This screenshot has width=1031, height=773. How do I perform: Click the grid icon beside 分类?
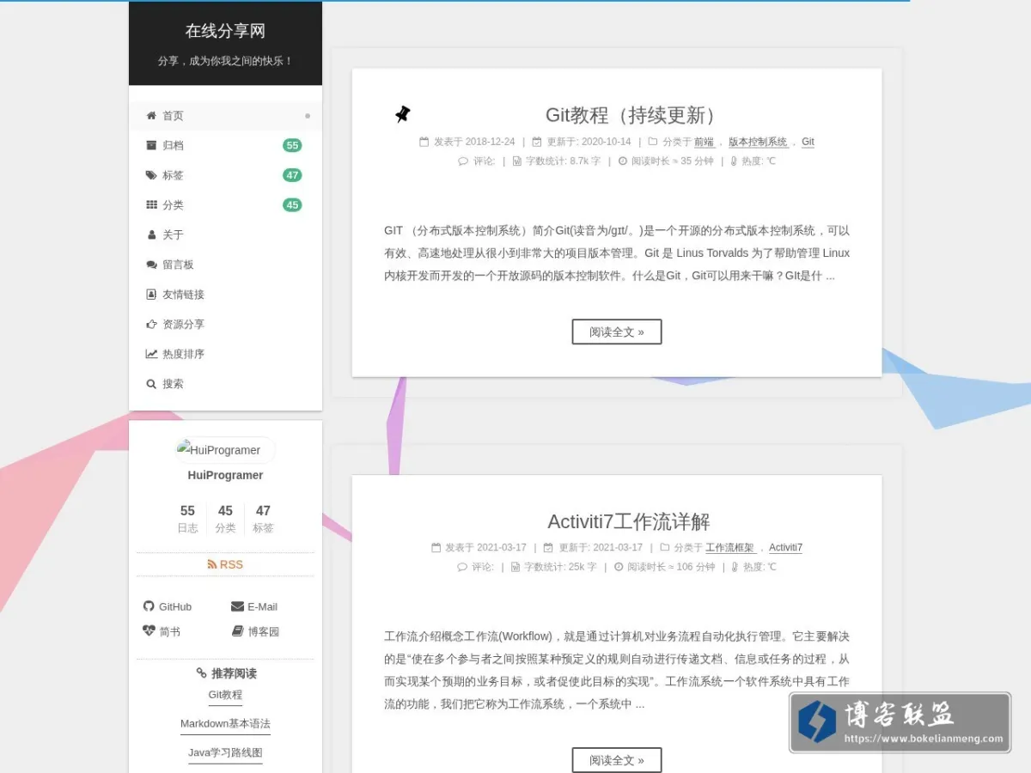point(151,205)
